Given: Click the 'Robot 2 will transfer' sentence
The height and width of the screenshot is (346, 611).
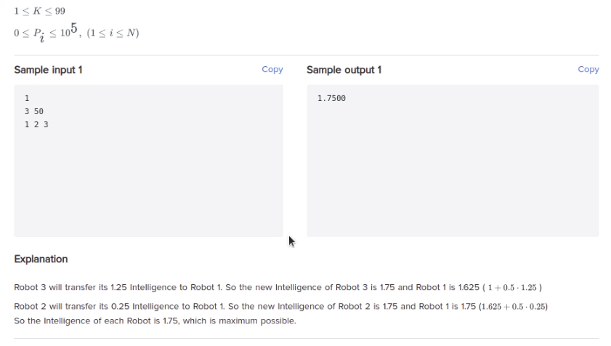Looking at the screenshot, I should (x=280, y=307).
